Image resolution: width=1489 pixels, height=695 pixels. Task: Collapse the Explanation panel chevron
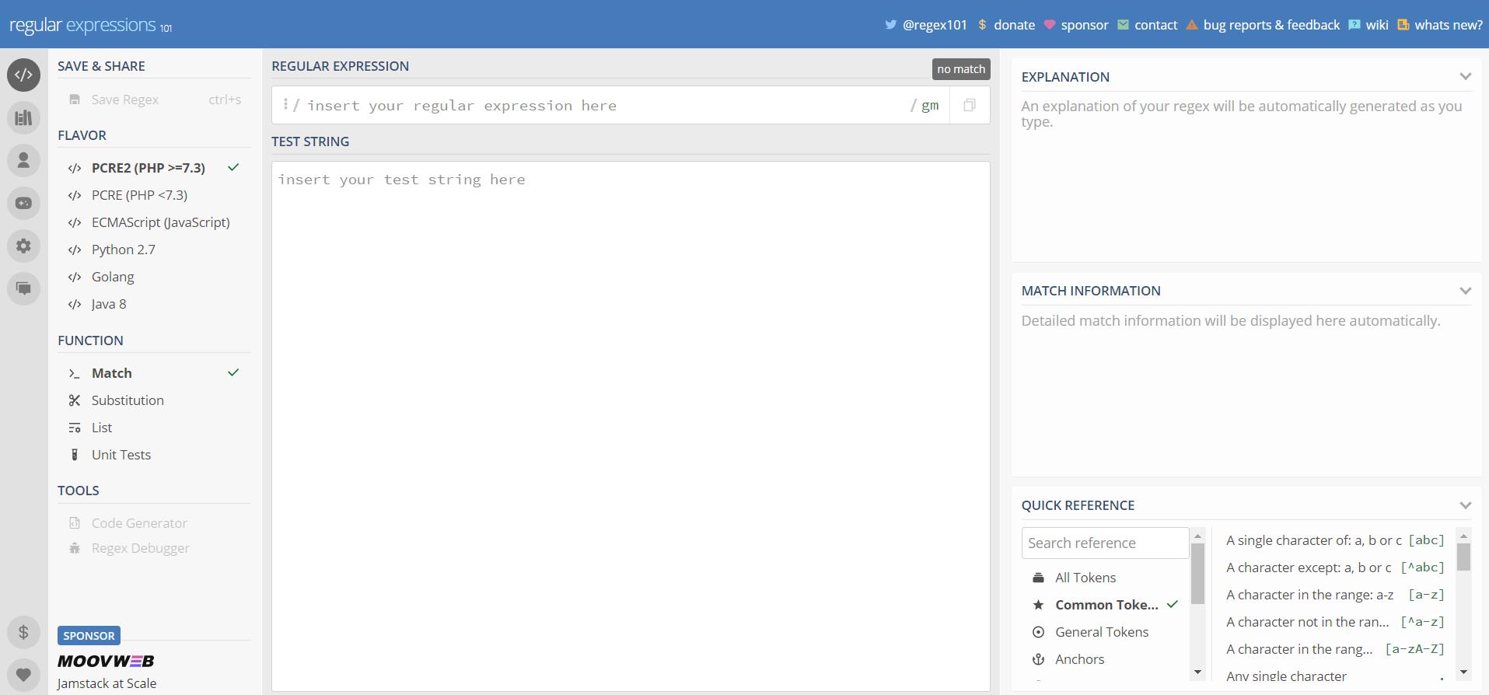pos(1465,76)
